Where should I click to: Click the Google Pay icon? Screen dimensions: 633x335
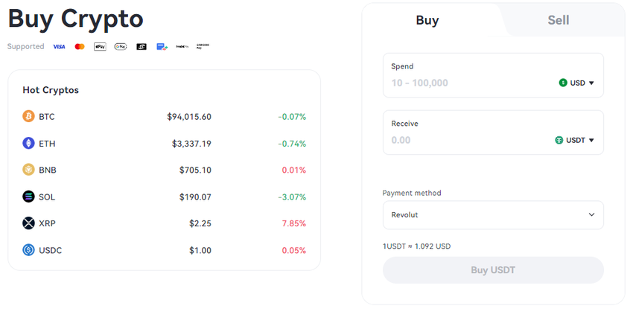tap(121, 47)
